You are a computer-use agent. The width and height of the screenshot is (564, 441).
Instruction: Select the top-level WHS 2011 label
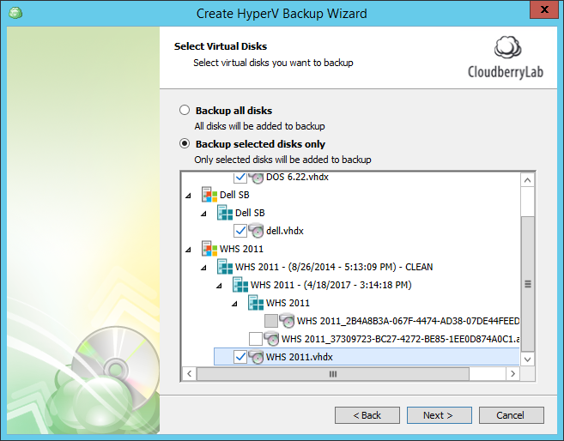click(x=241, y=249)
